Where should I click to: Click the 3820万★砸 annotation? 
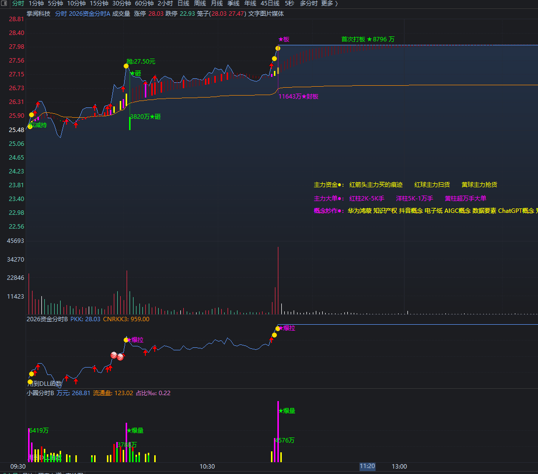(x=145, y=117)
